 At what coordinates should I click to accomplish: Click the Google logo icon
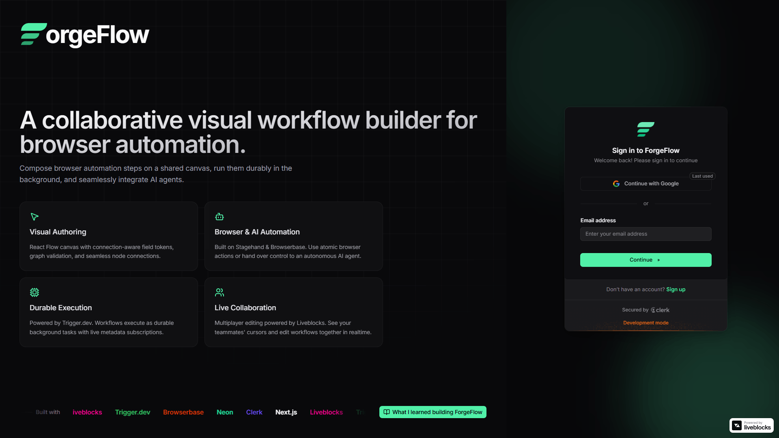pos(616,184)
